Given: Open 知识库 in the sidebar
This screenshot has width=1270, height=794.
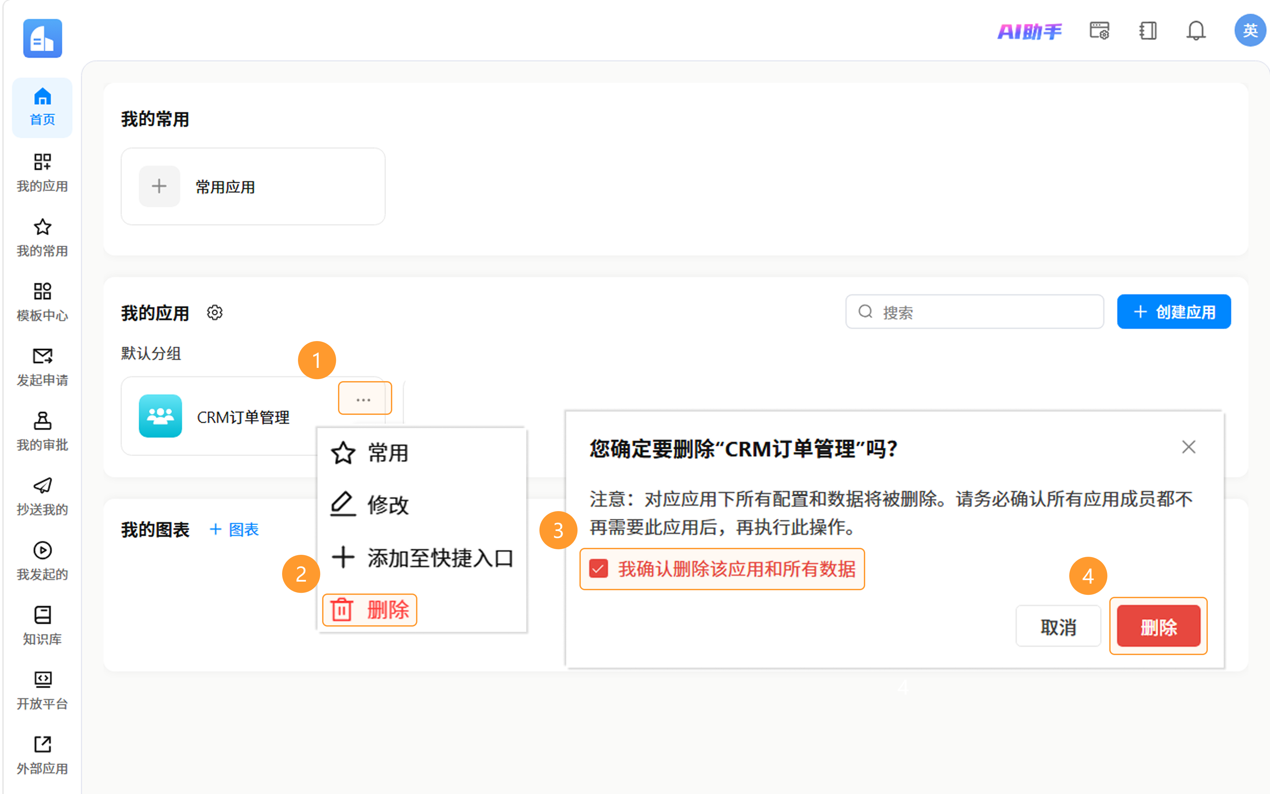Looking at the screenshot, I should [x=43, y=625].
